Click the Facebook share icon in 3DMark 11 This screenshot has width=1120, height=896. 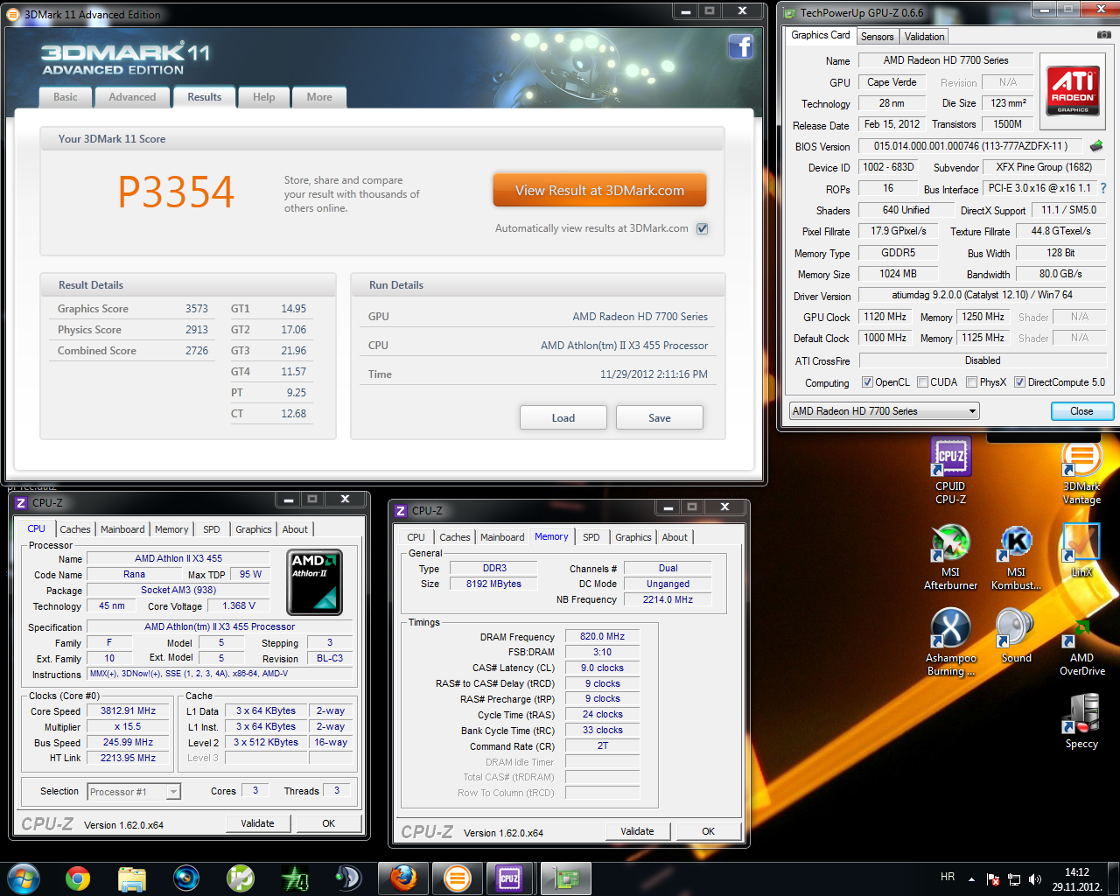pos(741,46)
